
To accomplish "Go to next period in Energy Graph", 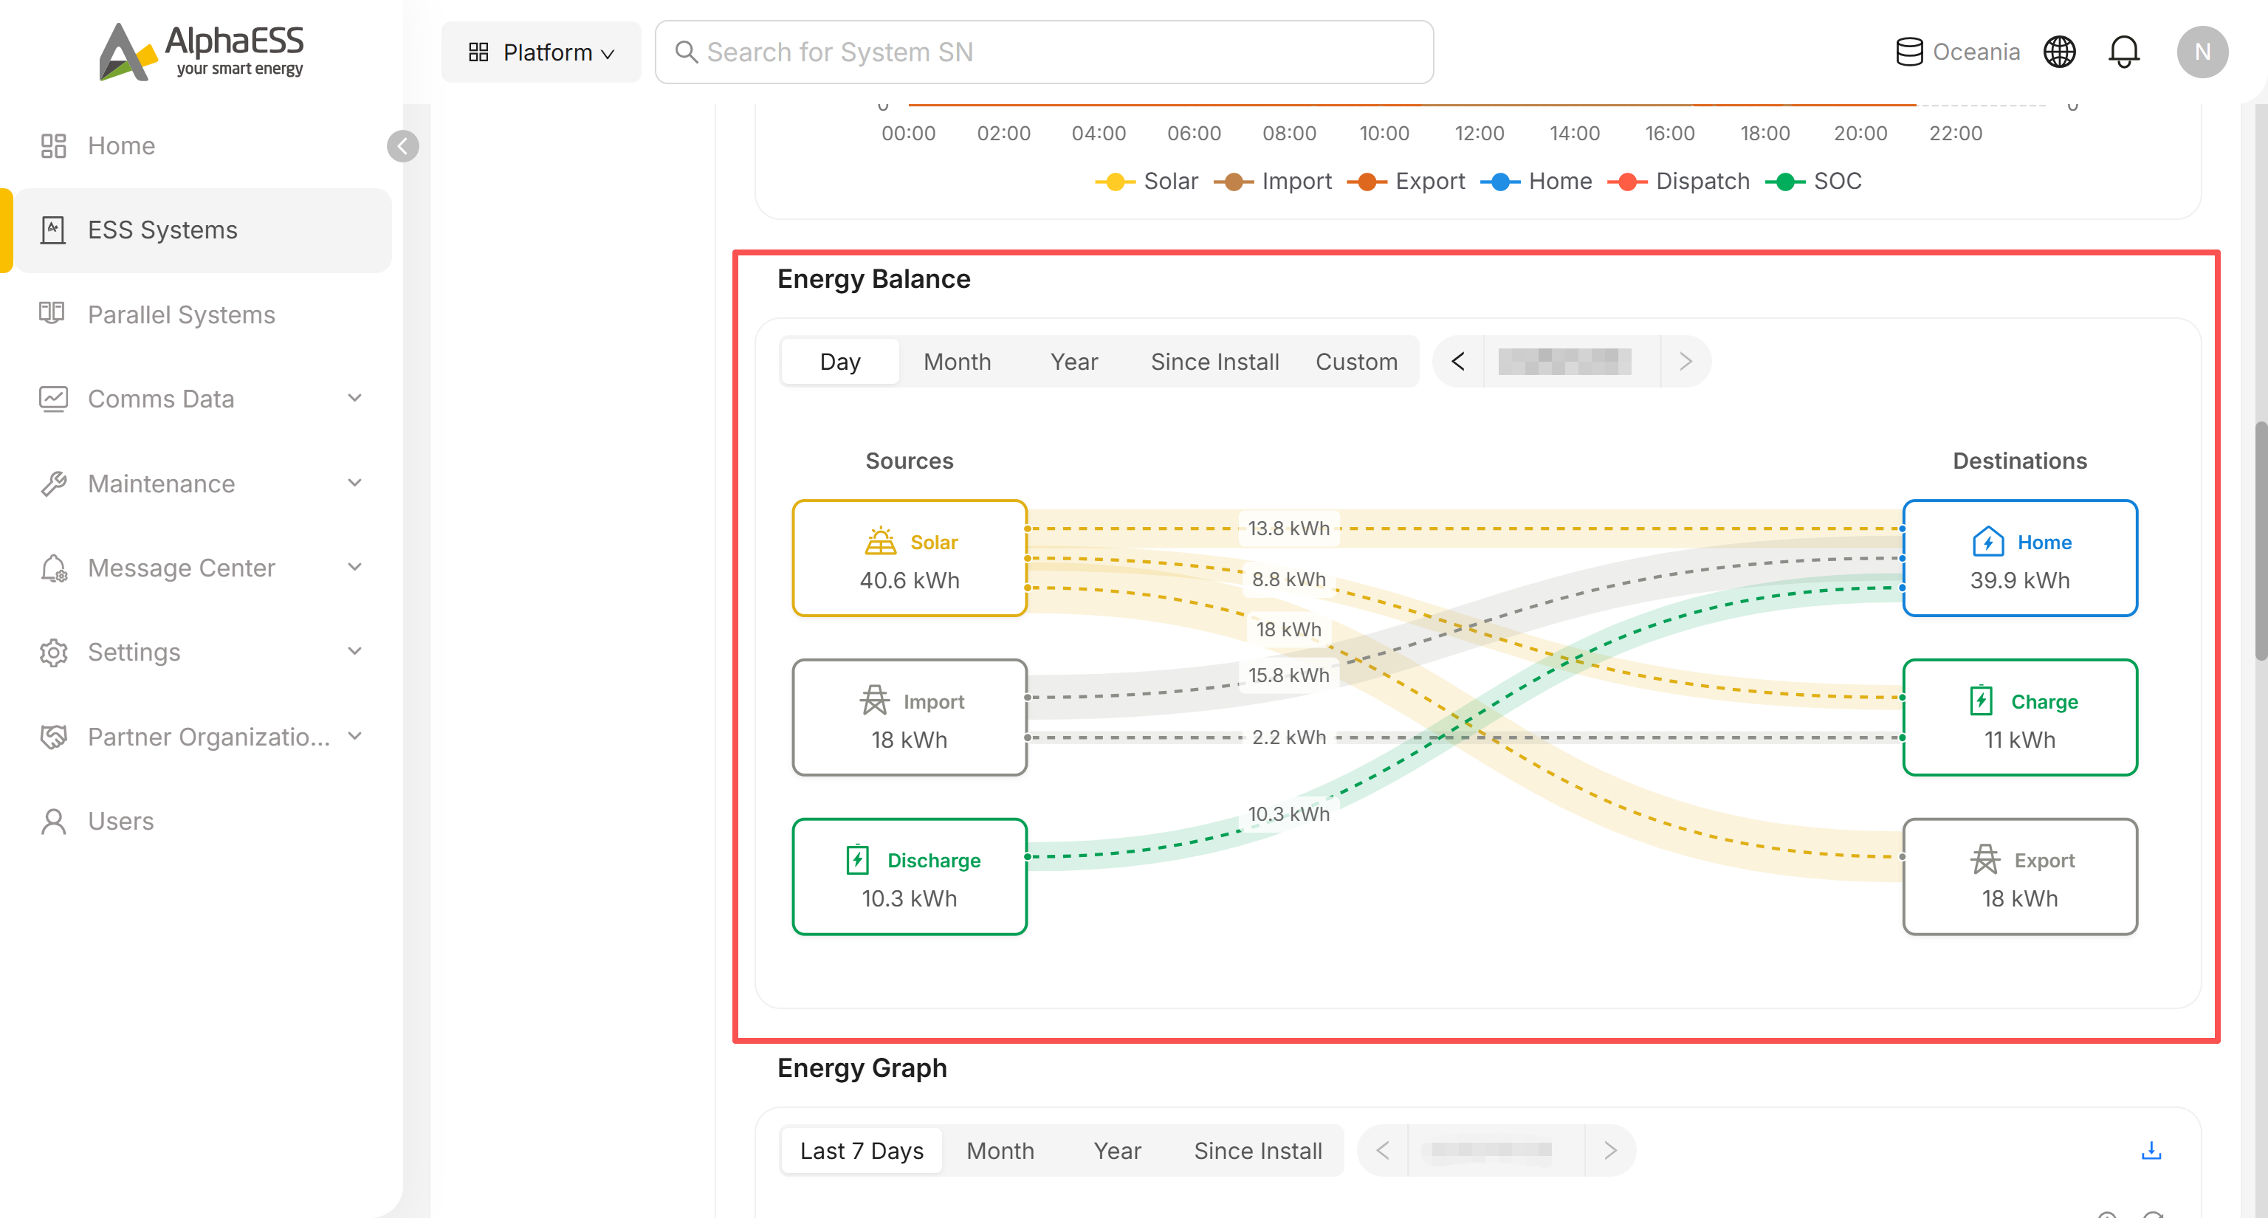I will click(x=1610, y=1150).
